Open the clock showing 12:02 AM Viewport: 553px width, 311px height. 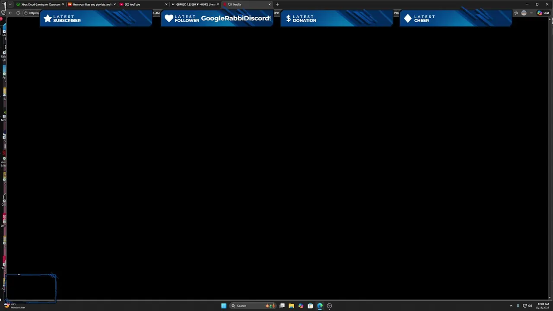click(543, 306)
